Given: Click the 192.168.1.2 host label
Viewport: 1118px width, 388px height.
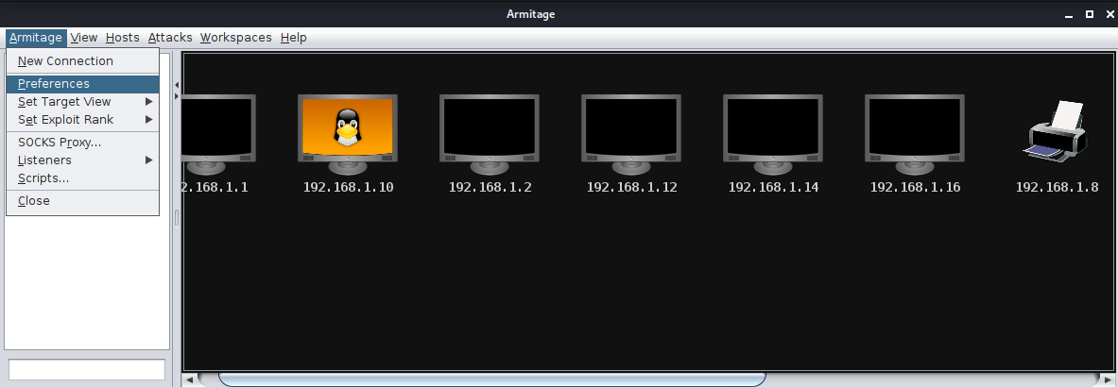Looking at the screenshot, I should coord(490,187).
